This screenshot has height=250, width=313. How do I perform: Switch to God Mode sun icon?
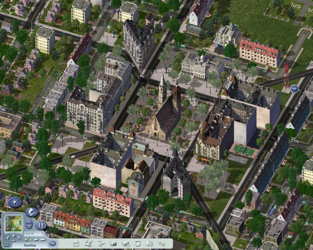pos(15,202)
